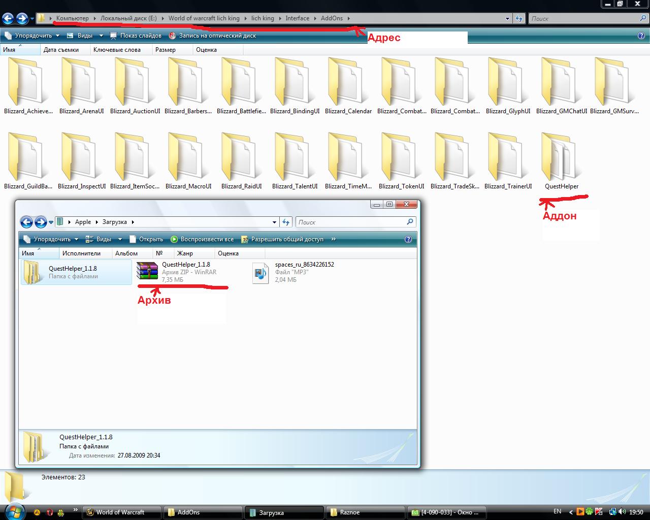Screen dimensions: 650x520
Task: Select the Blizzard_Calendar folder
Action: pyautogui.click(x=348, y=86)
